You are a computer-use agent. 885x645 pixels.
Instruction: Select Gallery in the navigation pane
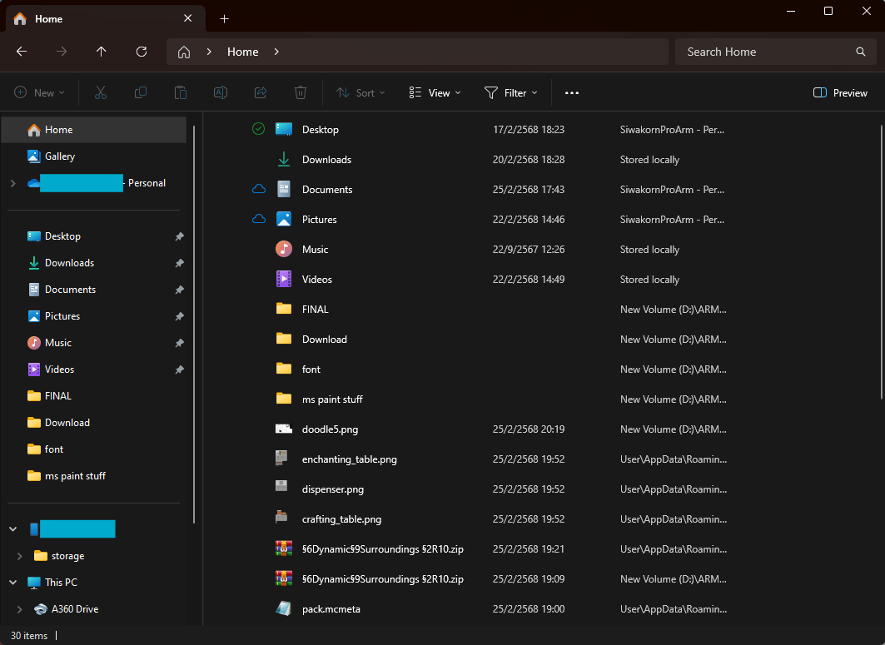tap(60, 156)
